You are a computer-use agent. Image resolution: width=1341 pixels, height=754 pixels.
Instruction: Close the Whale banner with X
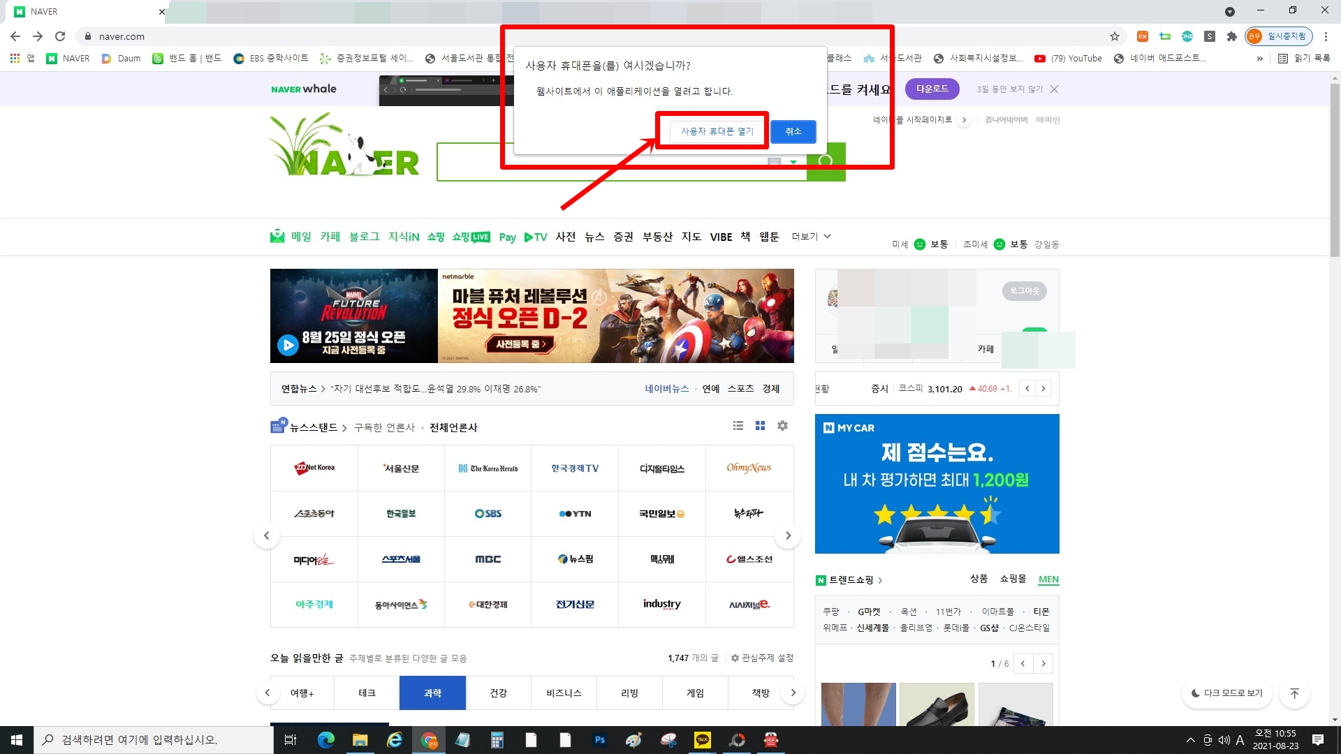pyautogui.click(x=1055, y=89)
